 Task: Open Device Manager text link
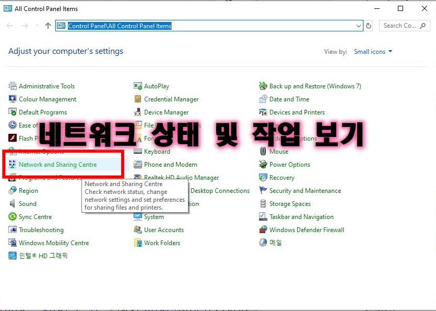(166, 112)
